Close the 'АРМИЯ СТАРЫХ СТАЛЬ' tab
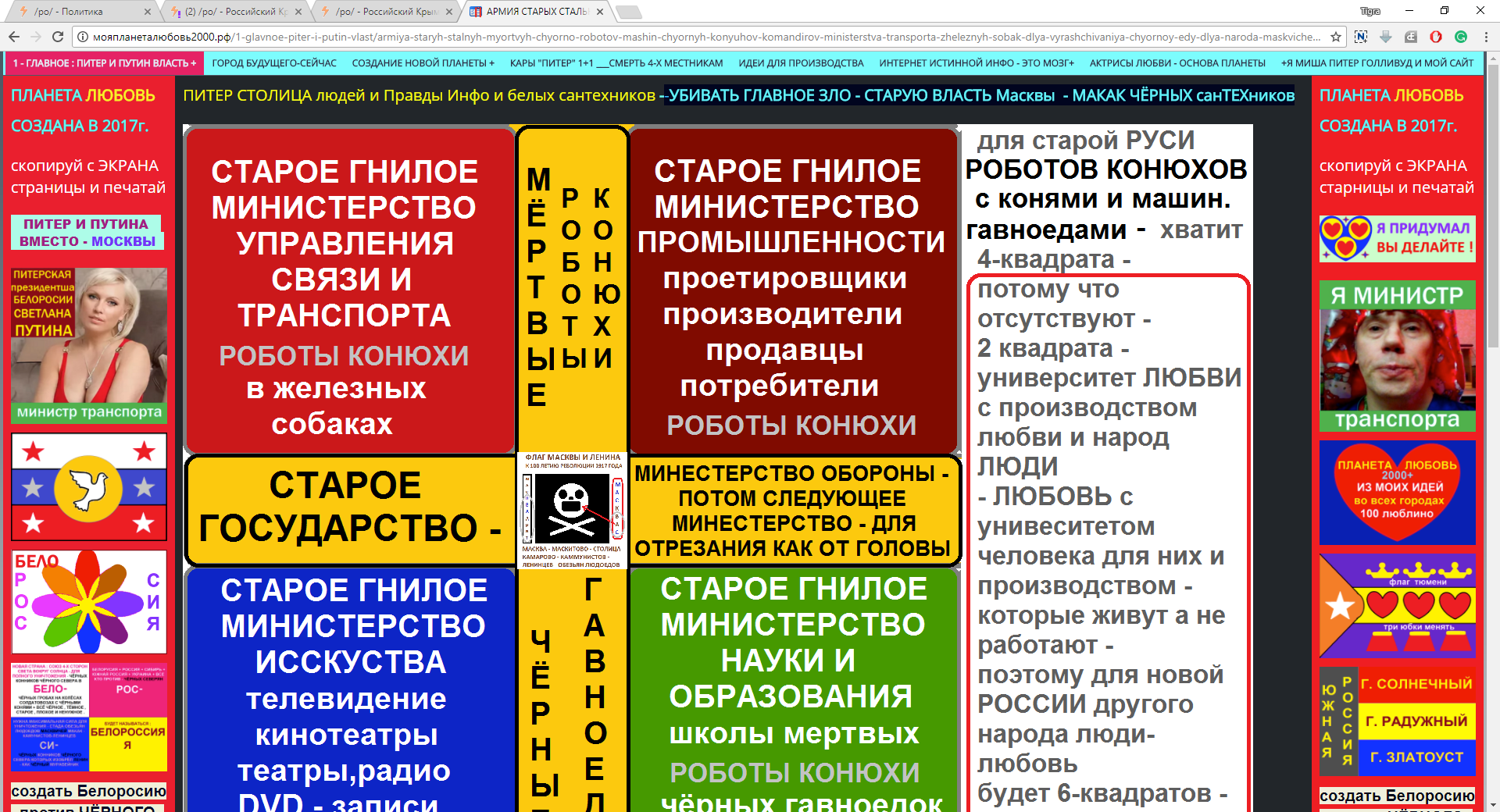1500x812 pixels. 600,12
